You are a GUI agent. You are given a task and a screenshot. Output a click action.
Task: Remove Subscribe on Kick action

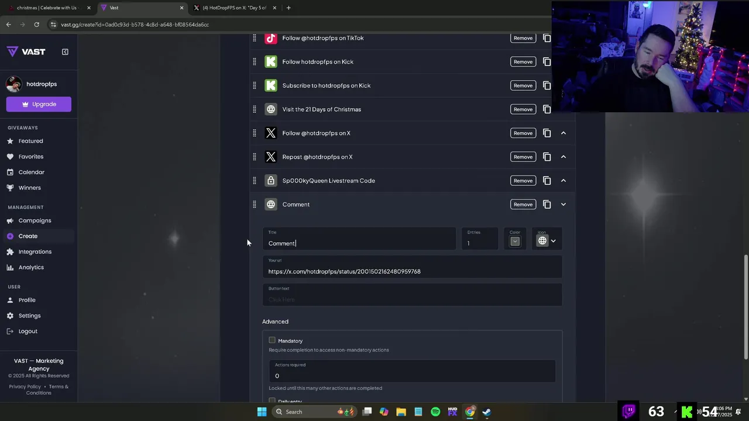coord(523,85)
